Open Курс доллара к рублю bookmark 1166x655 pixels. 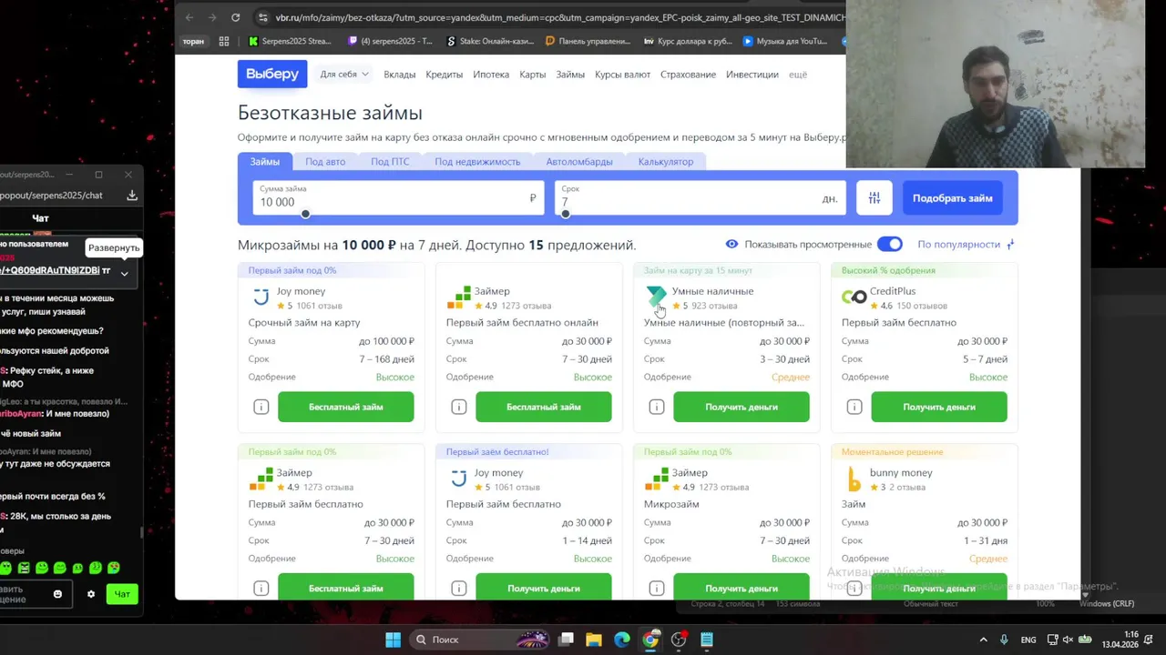coord(687,41)
